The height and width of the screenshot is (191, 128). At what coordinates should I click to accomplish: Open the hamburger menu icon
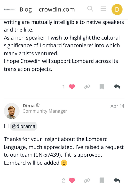[103, 9]
